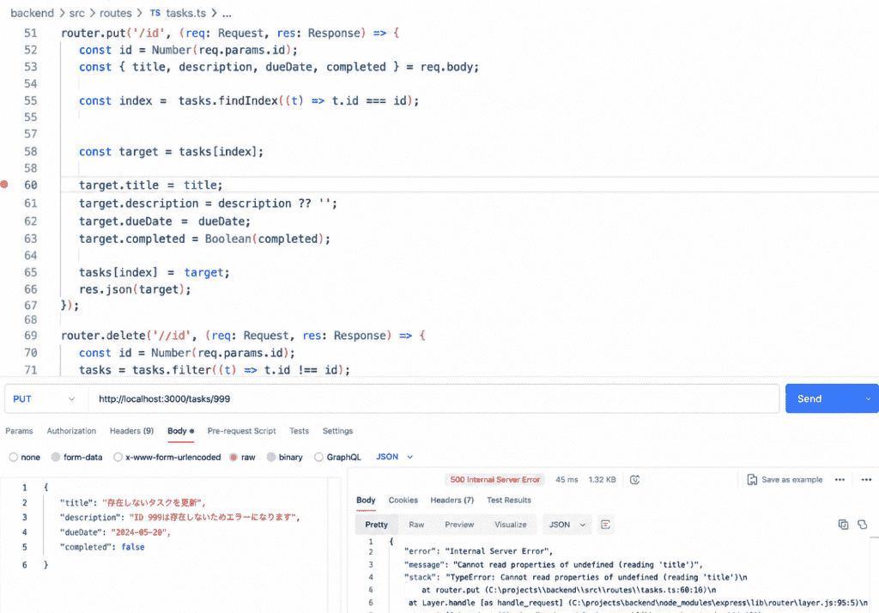Select the Preview response view
Screen dimensions: 879x613
tap(459, 525)
